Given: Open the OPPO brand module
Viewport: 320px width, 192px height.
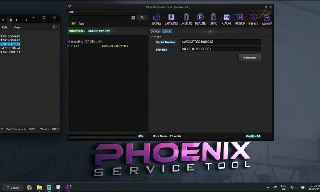Looking at the screenshot, I should pos(213,19).
